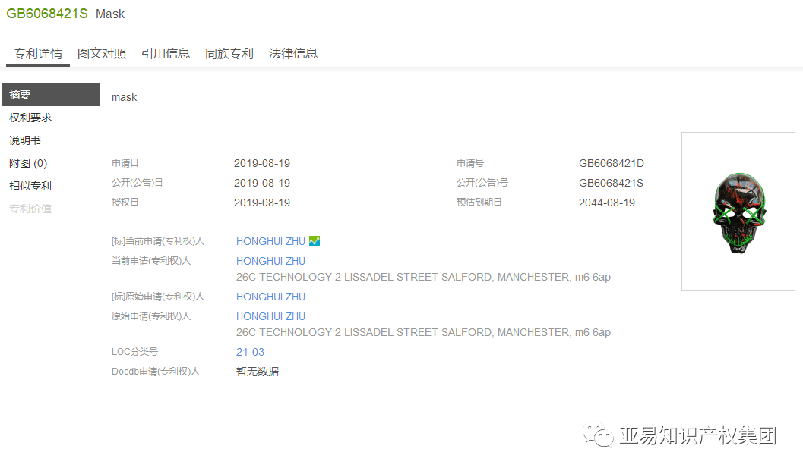Open the skull mask thumbnail image

(738, 212)
